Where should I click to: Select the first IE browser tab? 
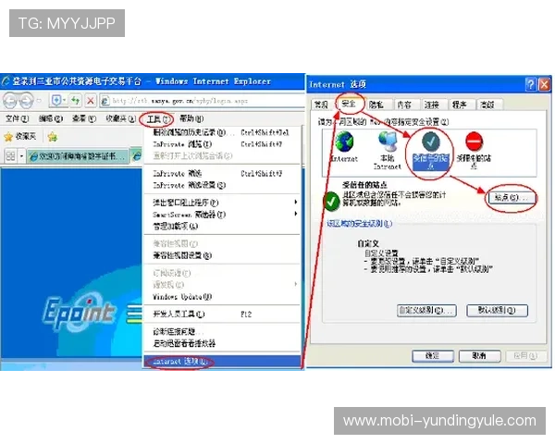coord(79,156)
